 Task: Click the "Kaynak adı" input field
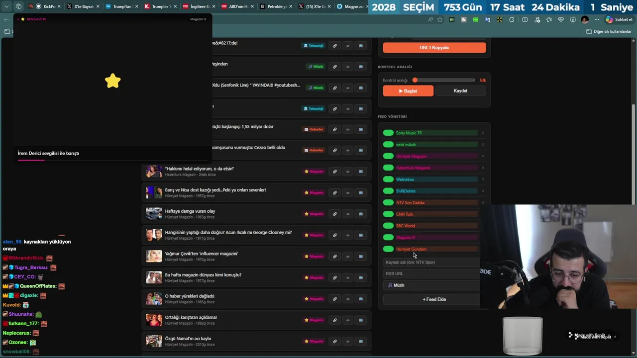pyautogui.click(x=431, y=263)
